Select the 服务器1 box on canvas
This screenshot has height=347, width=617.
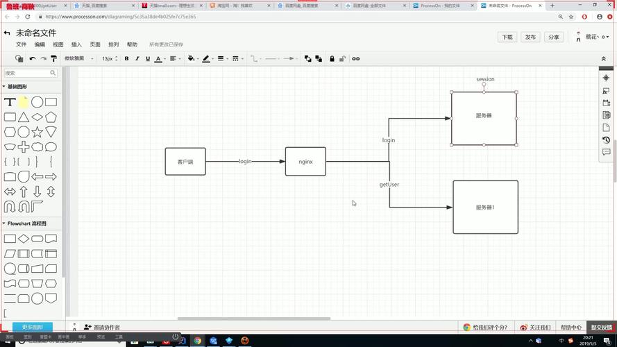point(485,208)
